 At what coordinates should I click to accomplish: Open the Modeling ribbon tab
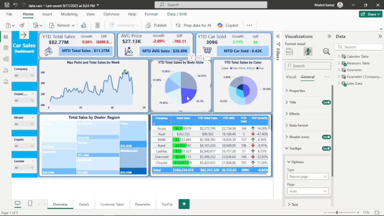point(69,14)
